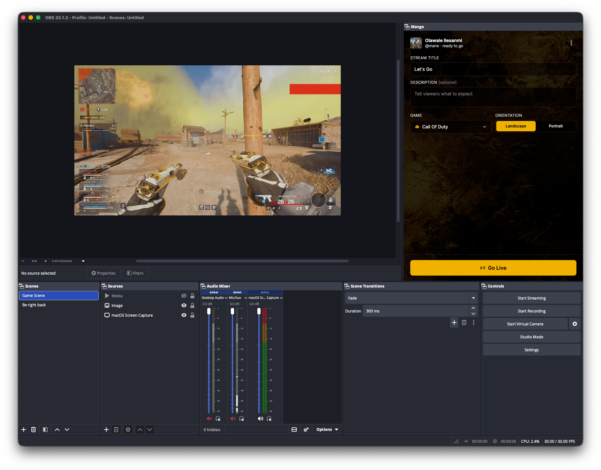Add a new scene with the plus icon
The width and height of the screenshot is (601, 470).
click(x=24, y=430)
